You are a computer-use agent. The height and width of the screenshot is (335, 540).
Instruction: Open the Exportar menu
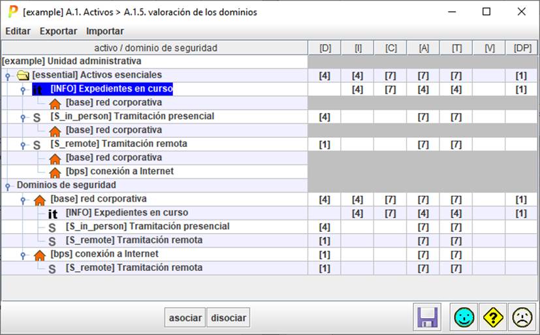click(x=58, y=31)
